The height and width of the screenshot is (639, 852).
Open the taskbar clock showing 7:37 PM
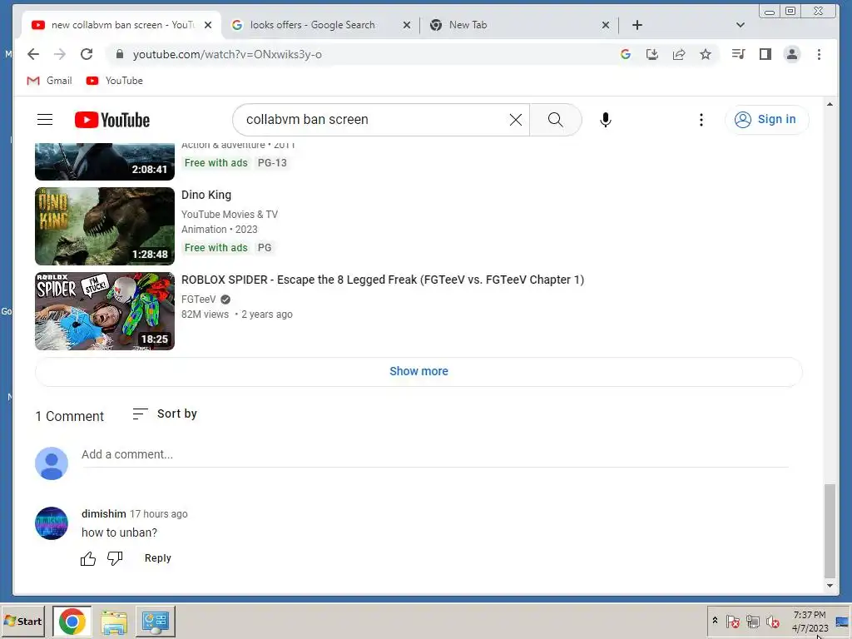(x=810, y=622)
